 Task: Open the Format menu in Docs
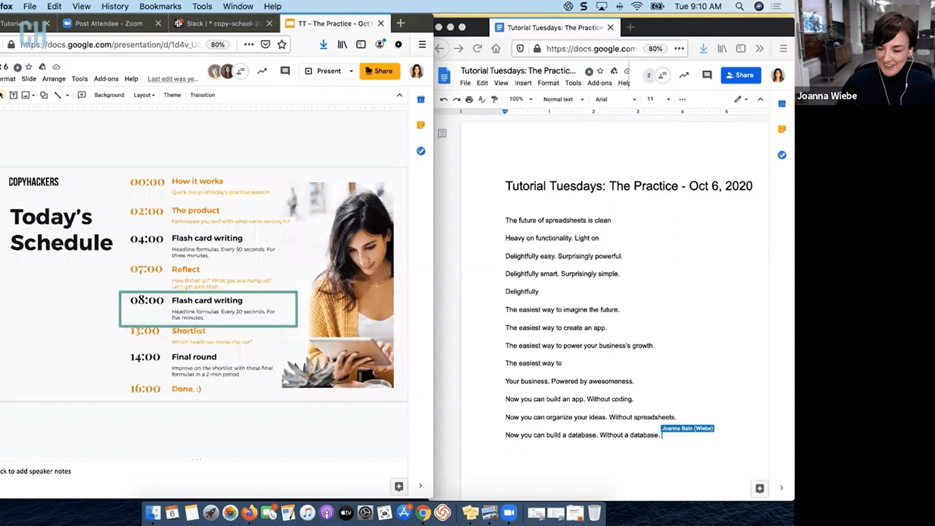(x=548, y=83)
